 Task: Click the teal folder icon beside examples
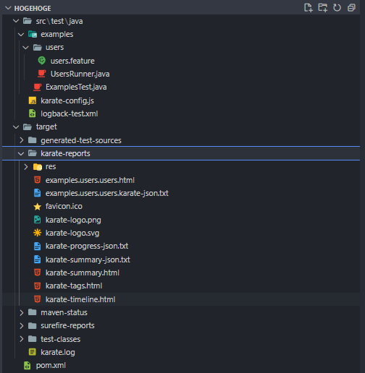click(33, 34)
